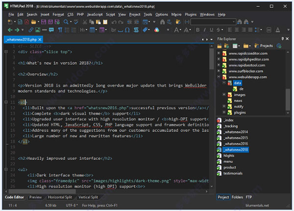Click the underlined A font color icon

coord(278,30)
